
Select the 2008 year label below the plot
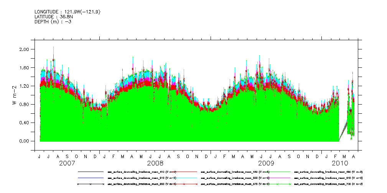[x=155, y=164]
